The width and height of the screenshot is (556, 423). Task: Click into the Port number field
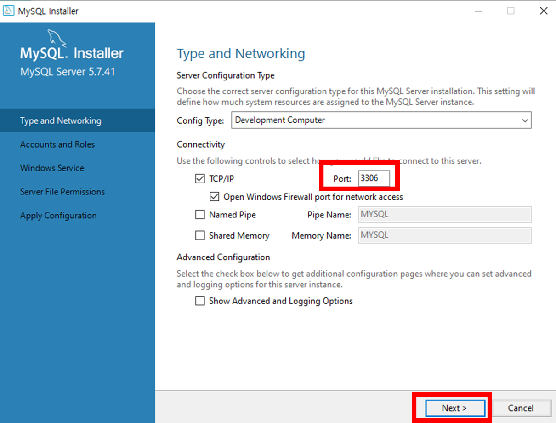pos(374,178)
